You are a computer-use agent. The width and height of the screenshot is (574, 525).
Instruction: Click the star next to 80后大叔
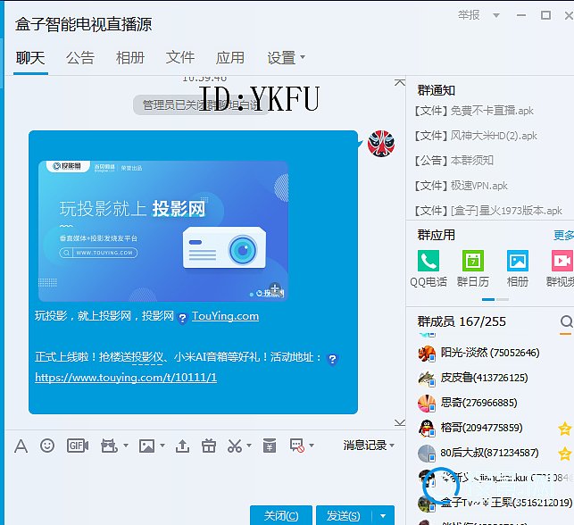click(x=564, y=454)
